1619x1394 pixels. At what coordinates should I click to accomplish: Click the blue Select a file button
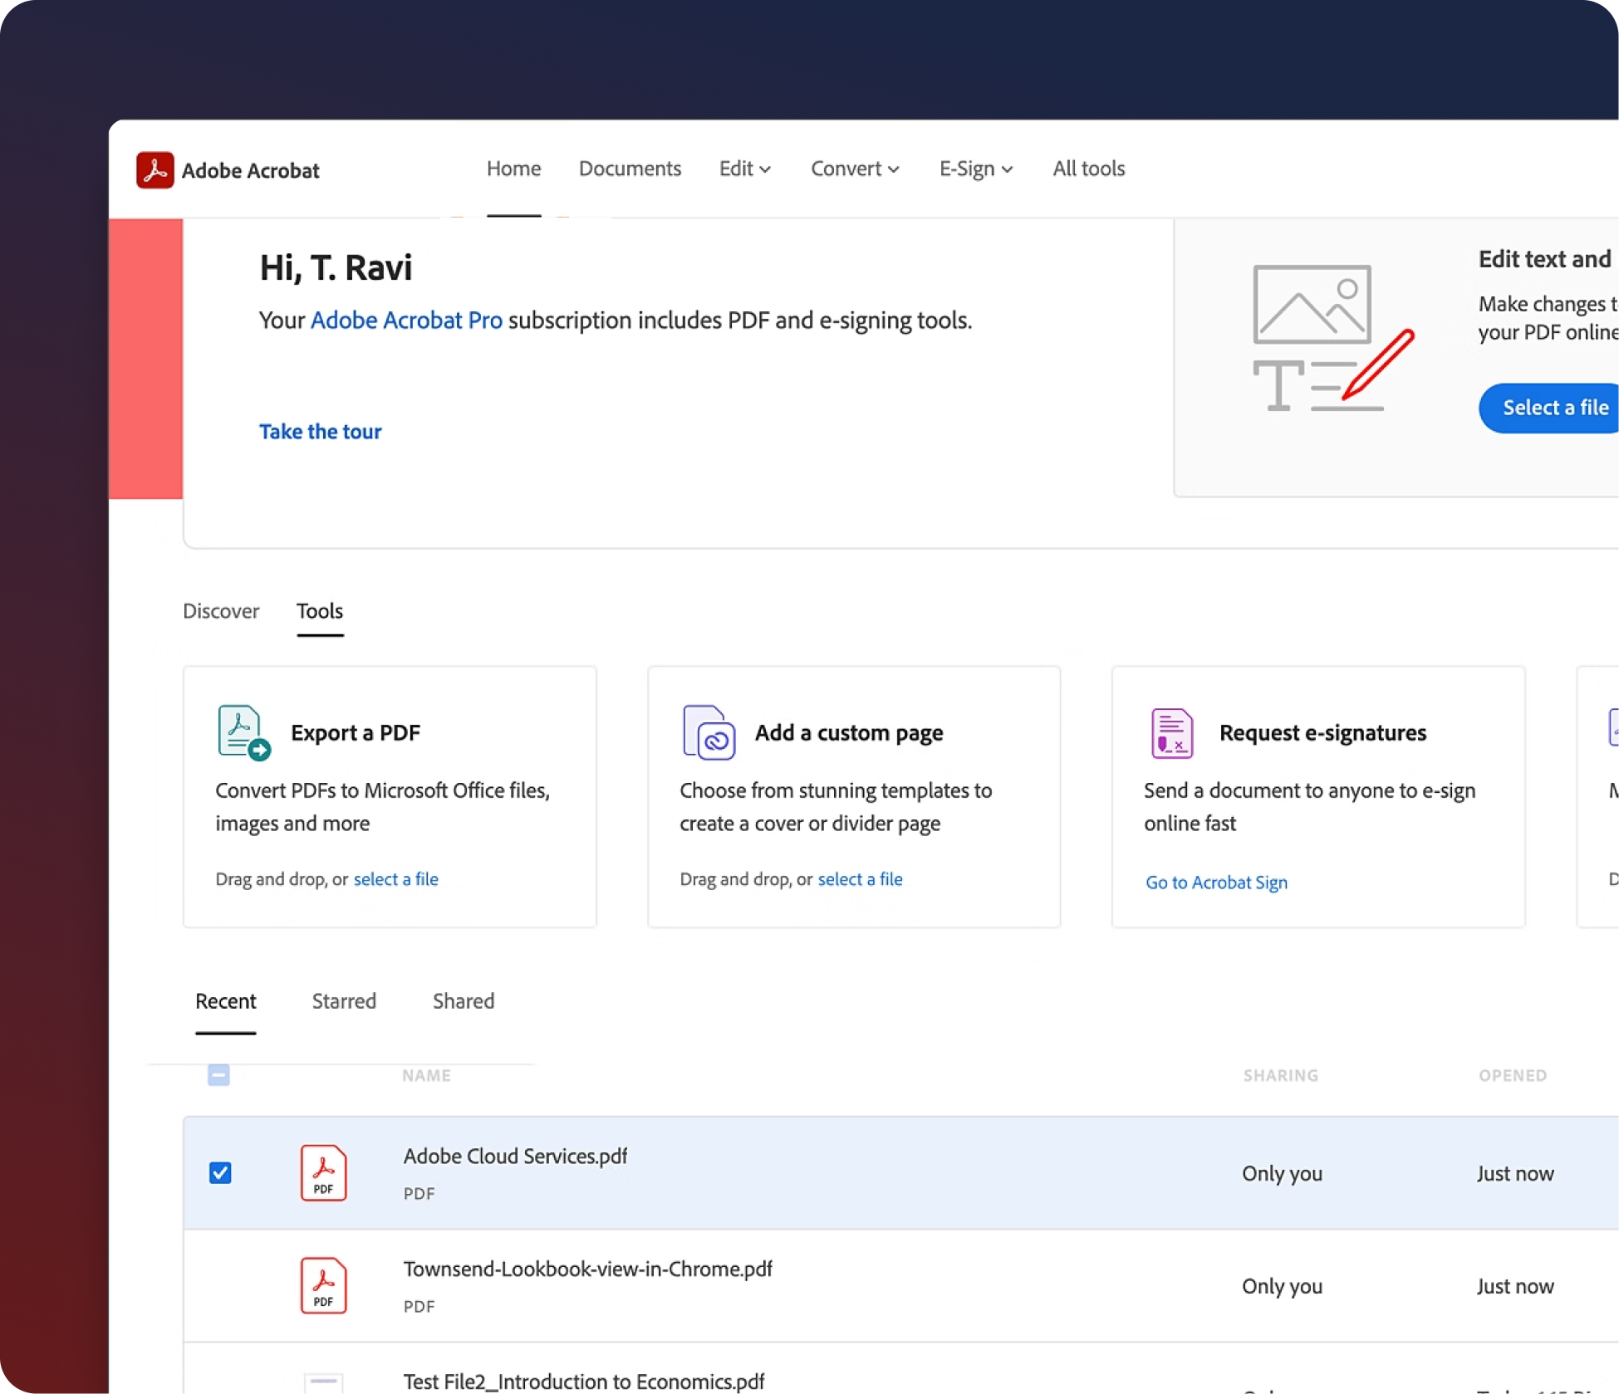1549,408
